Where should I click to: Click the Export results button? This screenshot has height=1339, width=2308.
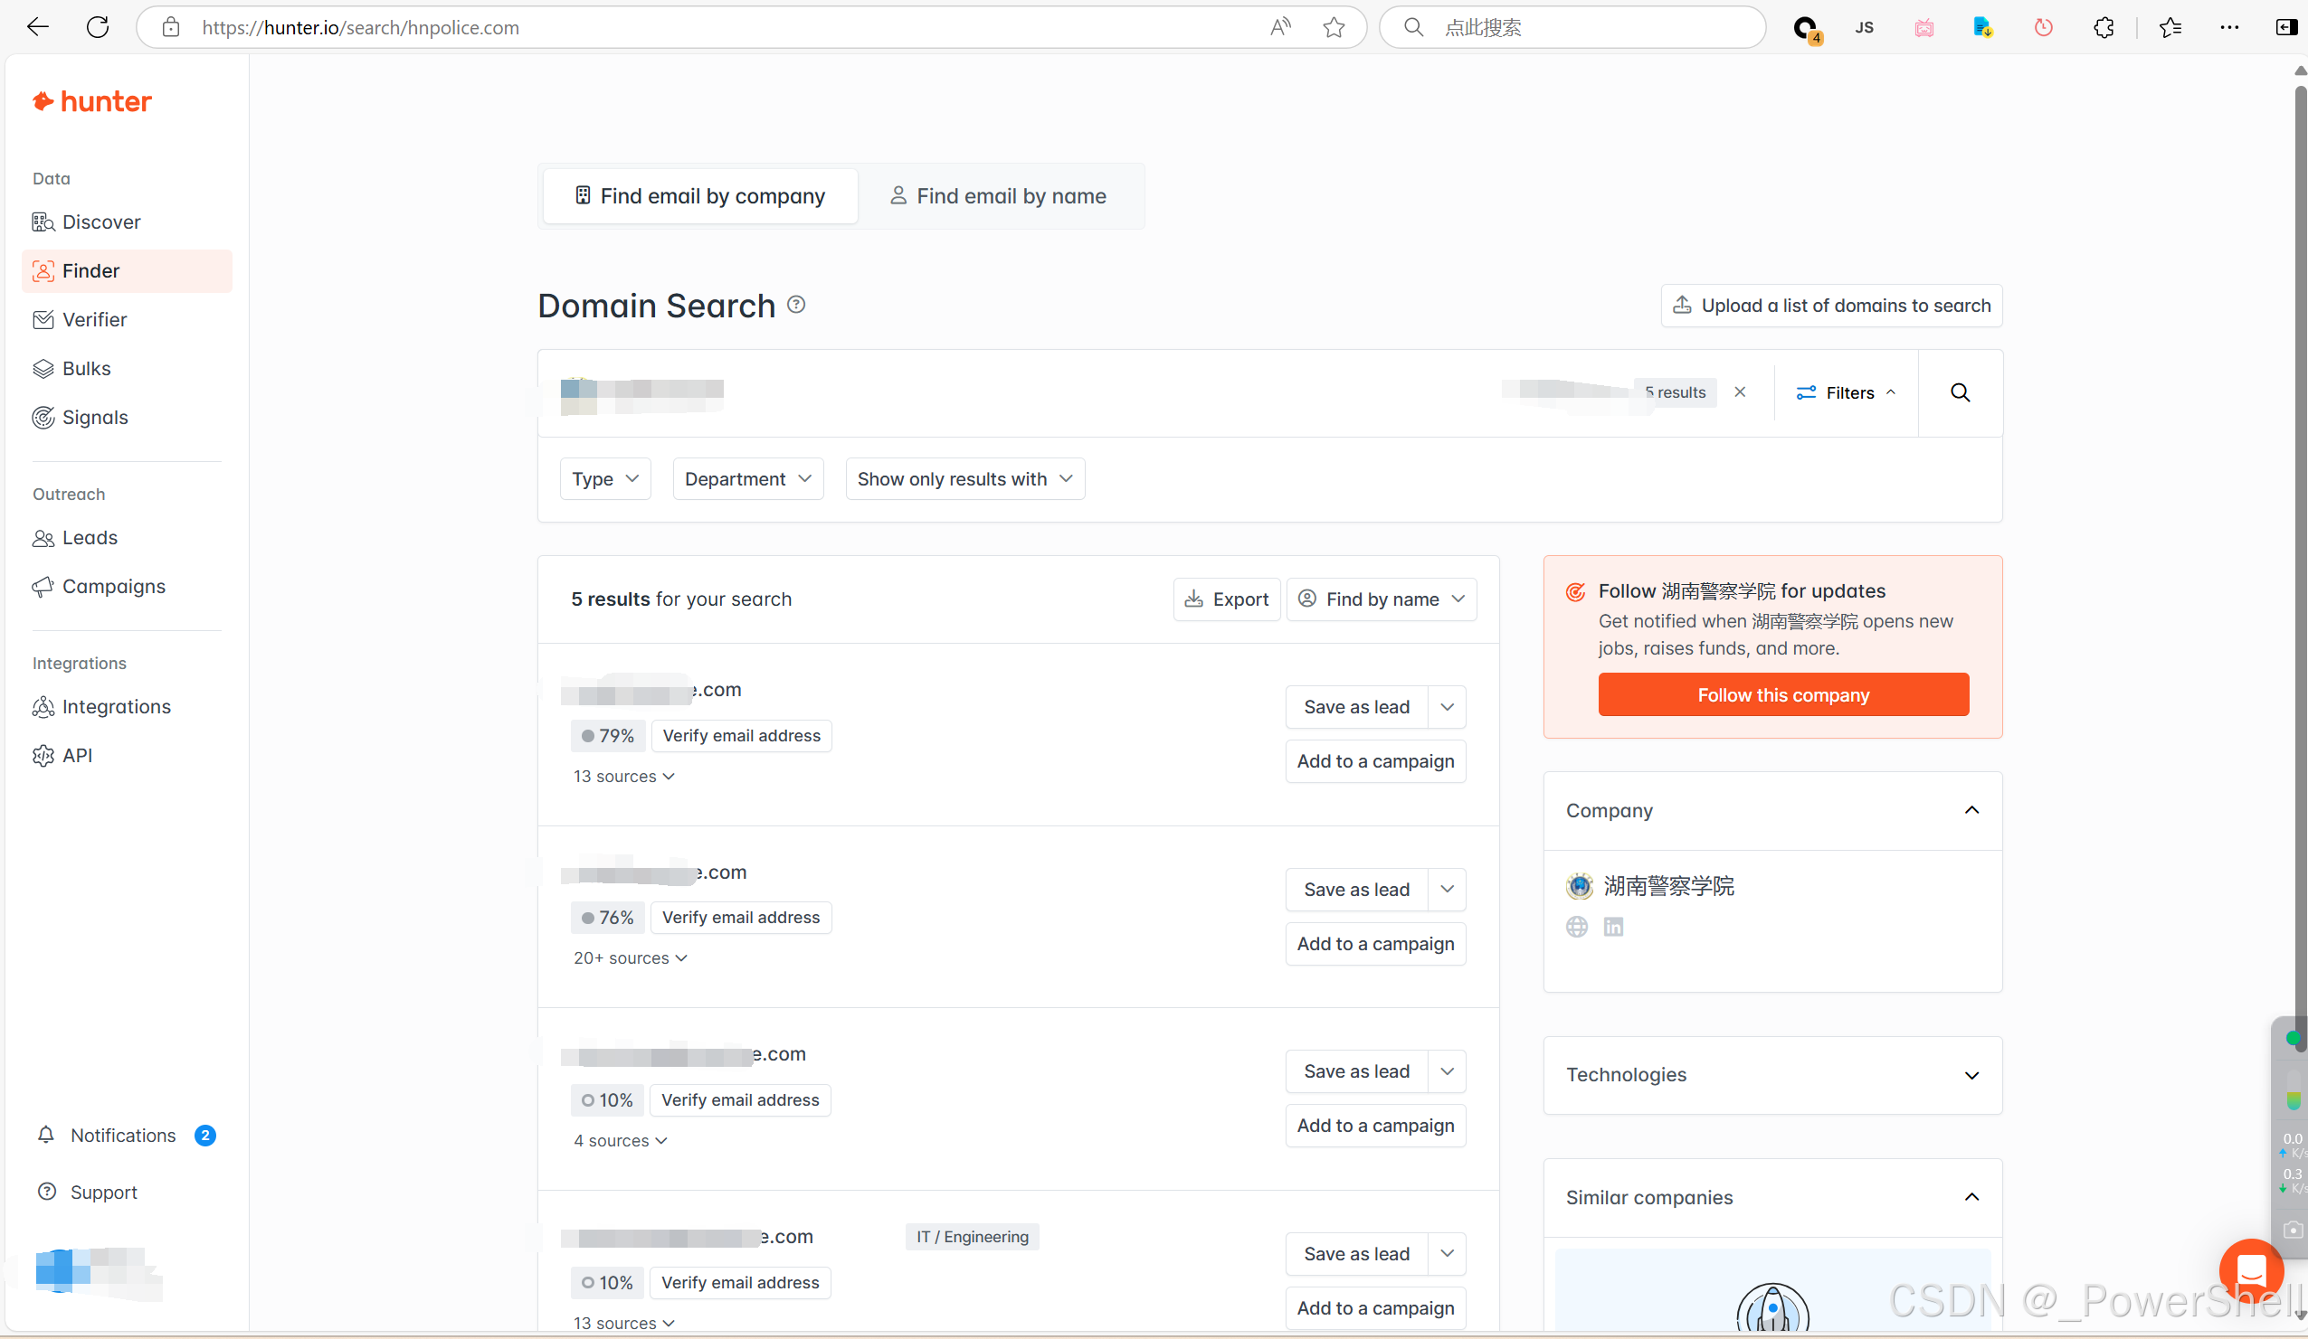click(1226, 599)
